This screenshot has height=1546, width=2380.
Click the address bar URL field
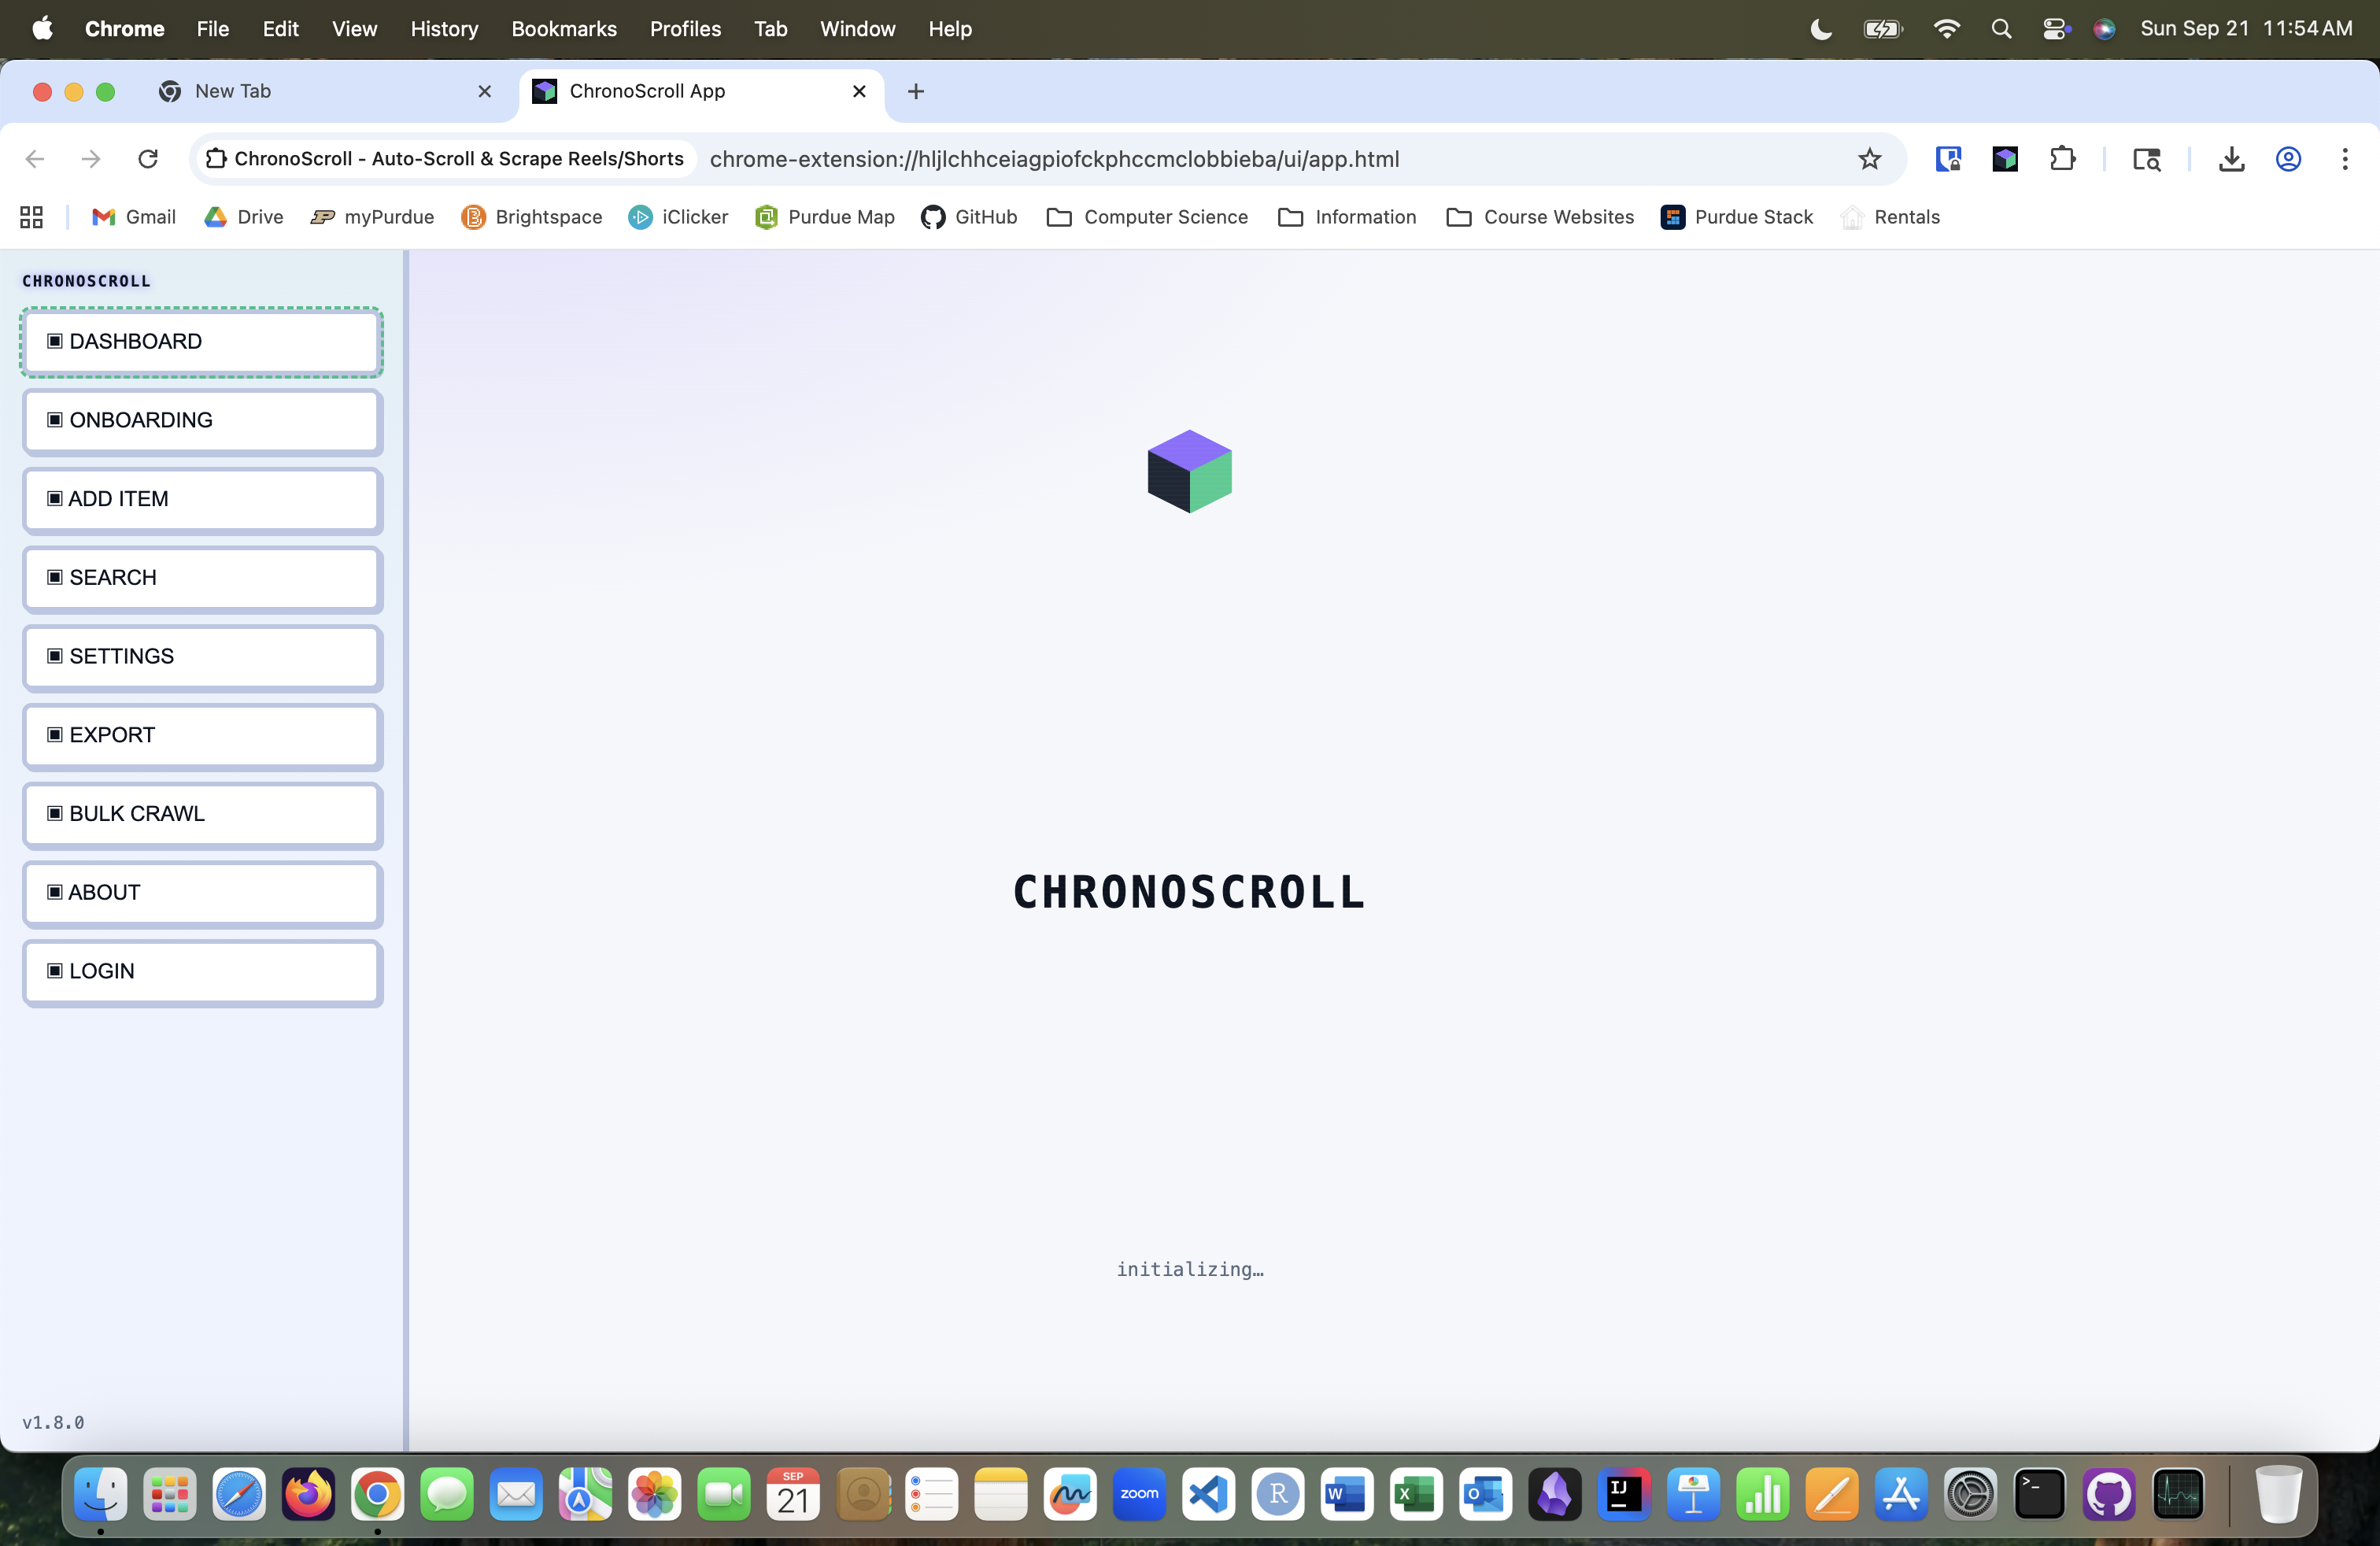point(1054,159)
